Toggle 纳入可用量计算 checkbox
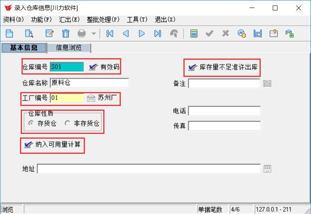This screenshot has height=214, width=311. [x=28, y=145]
